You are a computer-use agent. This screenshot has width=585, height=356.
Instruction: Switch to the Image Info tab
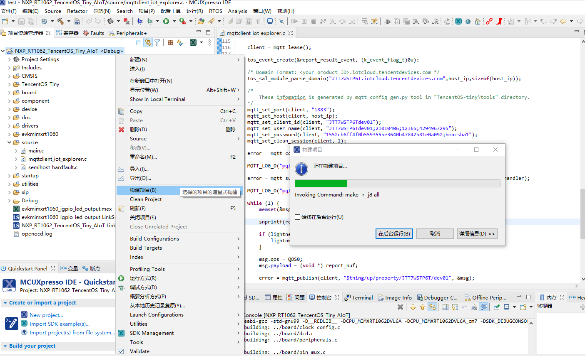click(x=395, y=298)
